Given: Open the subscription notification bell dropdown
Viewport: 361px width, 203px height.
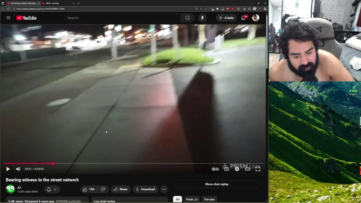Looking at the screenshot, I should pos(52,189).
